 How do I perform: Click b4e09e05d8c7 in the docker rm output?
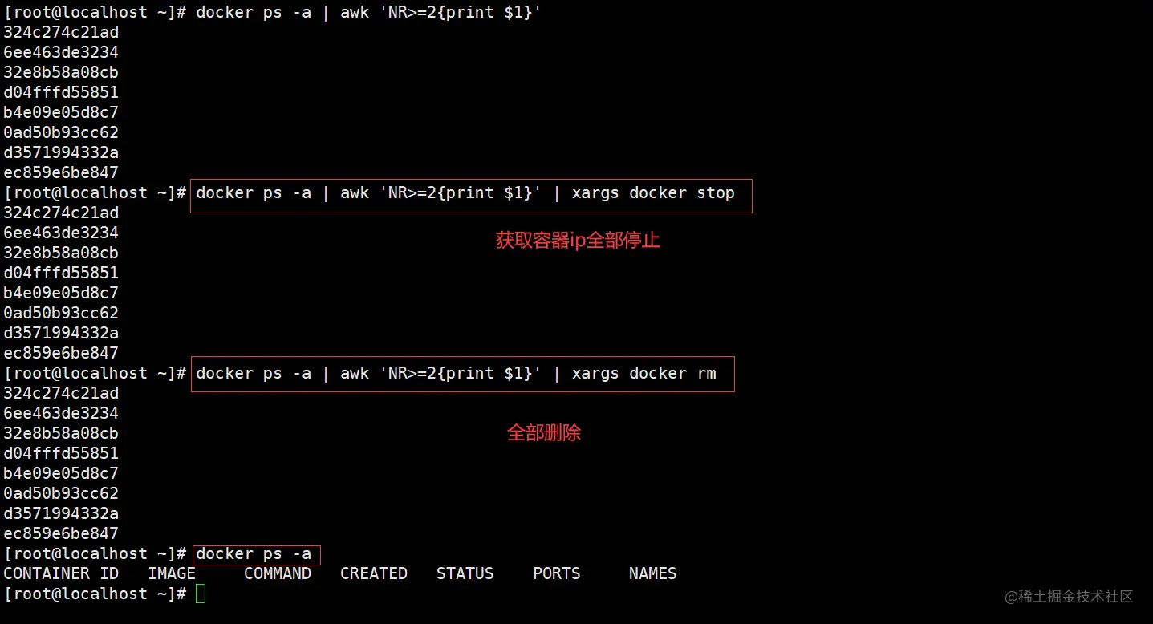point(61,473)
